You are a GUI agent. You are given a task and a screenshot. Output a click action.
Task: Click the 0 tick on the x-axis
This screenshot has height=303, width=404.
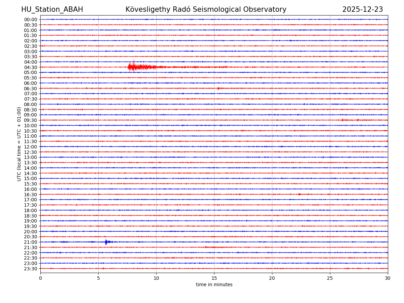[40, 278]
